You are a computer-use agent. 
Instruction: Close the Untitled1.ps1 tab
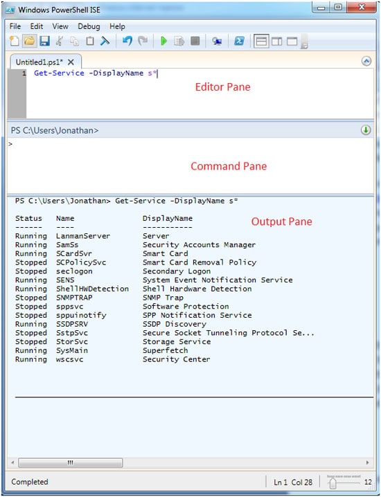pyautogui.click(x=71, y=62)
